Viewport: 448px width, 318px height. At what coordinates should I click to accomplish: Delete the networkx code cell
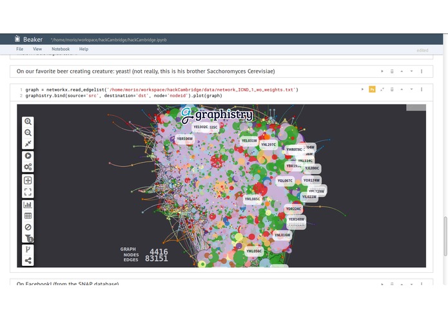click(x=392, y=89)
